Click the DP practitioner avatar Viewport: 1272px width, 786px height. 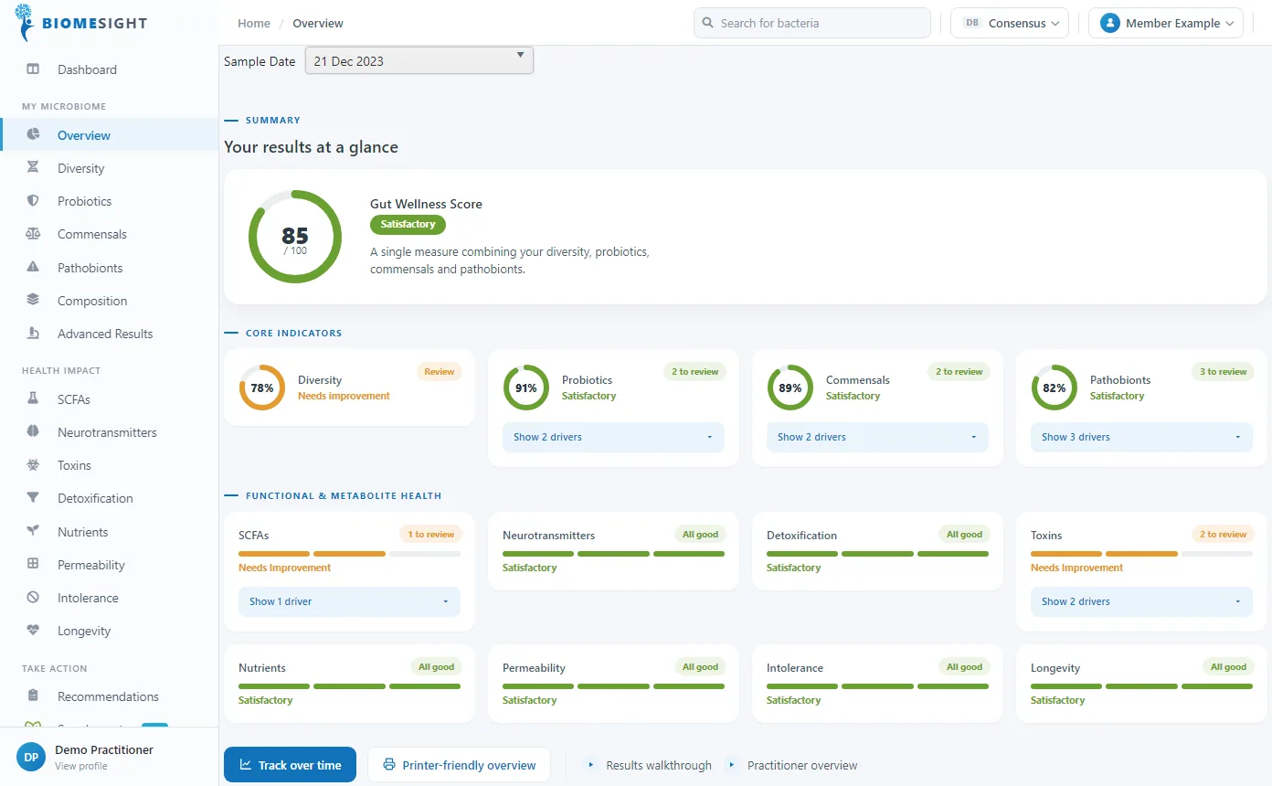31,757
